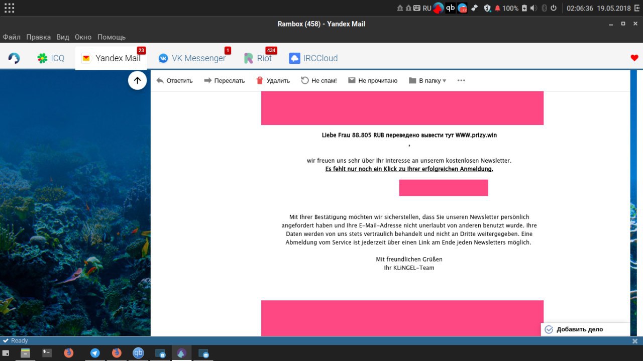Open the Окно menu
This screenshot has height=361, width=643.
[x=83, y=37]
